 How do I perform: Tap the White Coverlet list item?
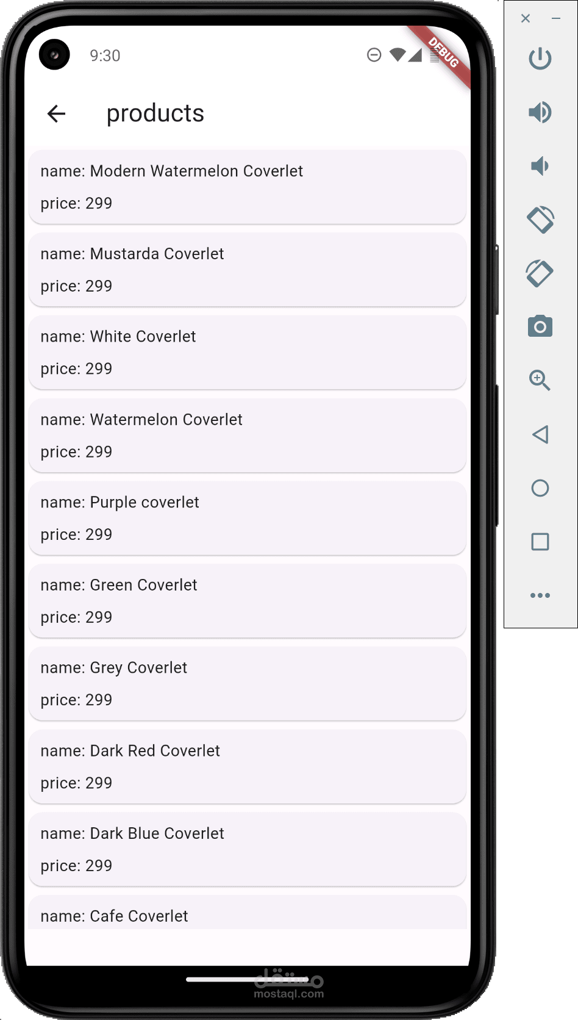tap(248, 353)
